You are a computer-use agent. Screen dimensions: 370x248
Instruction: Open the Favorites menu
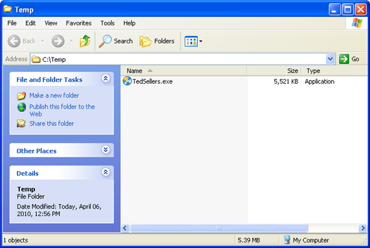pyautogui.click(x=79, y=23)
